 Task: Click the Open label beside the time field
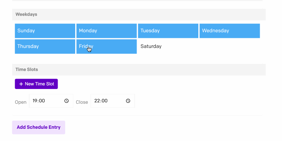[x=21, y=102]
